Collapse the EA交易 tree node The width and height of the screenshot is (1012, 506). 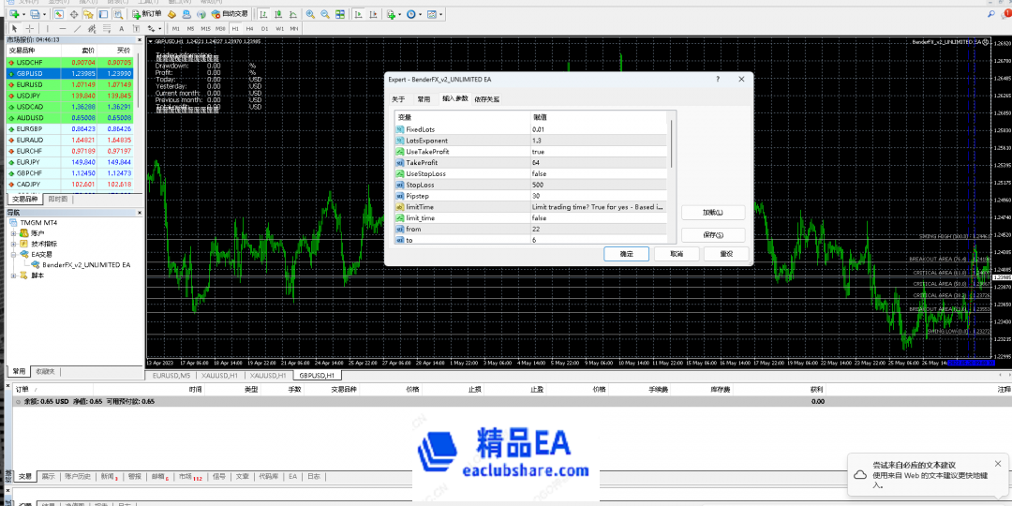[13, 254]
